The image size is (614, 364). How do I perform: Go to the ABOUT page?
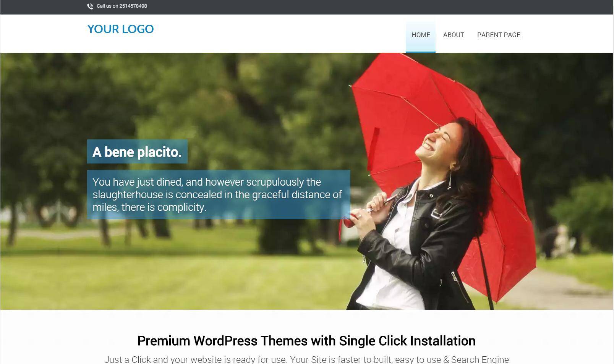pos(454,35)
